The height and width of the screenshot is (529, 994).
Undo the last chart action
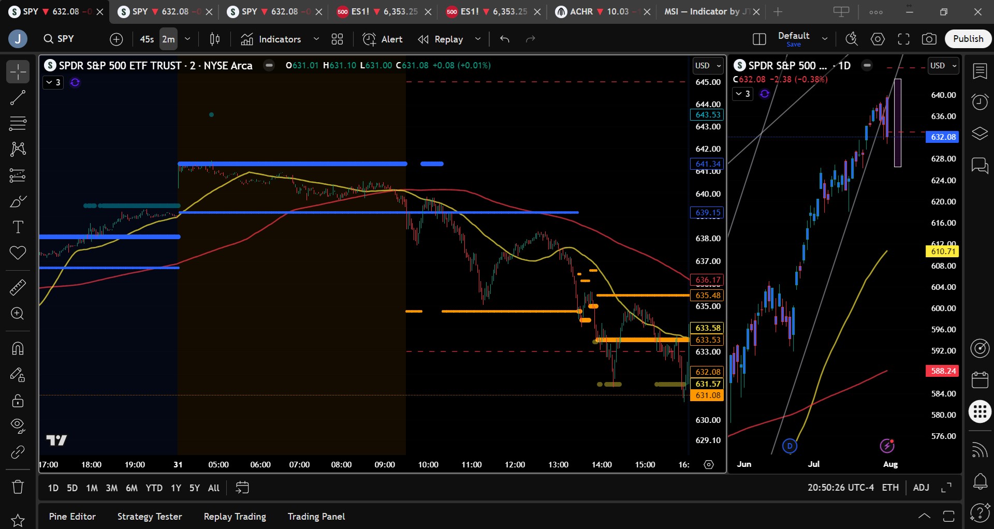(505, 39)
